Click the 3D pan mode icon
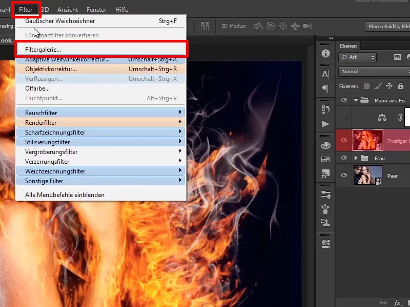This screenshot has width=410, height=307. pos(283,26)
